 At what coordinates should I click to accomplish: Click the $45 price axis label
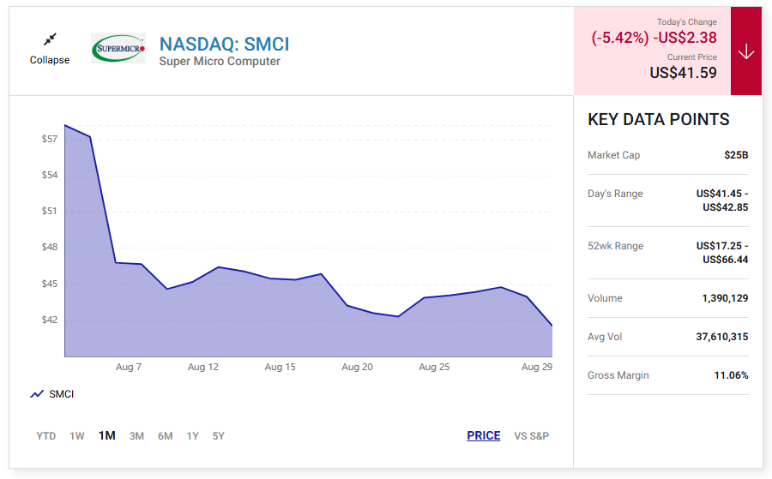pyautogui.click(x=50, y=284)
